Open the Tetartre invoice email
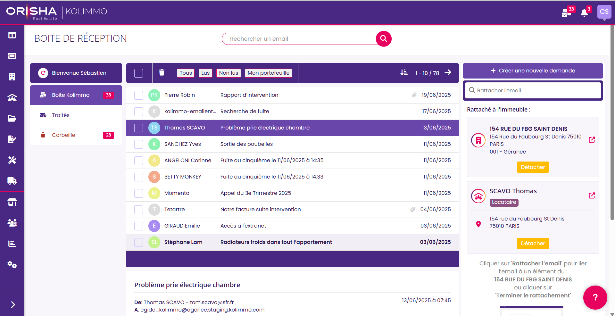This screenshot has width=615, height=316. click(292, 210)
